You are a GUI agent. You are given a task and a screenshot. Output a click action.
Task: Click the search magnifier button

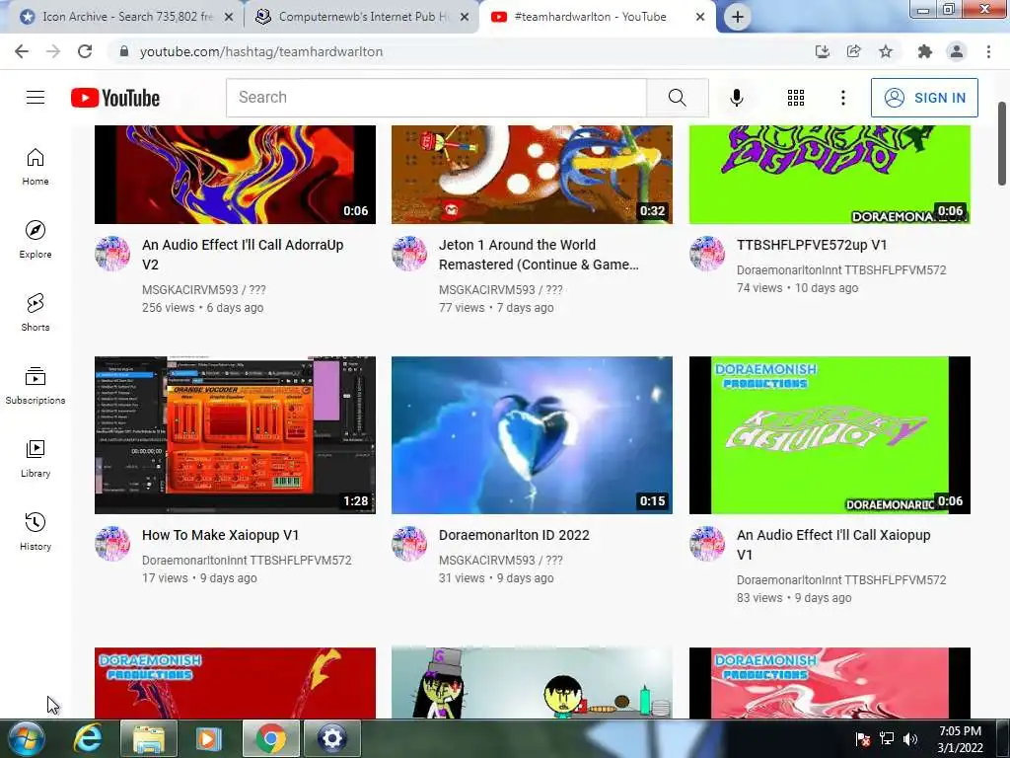point(677,98)
